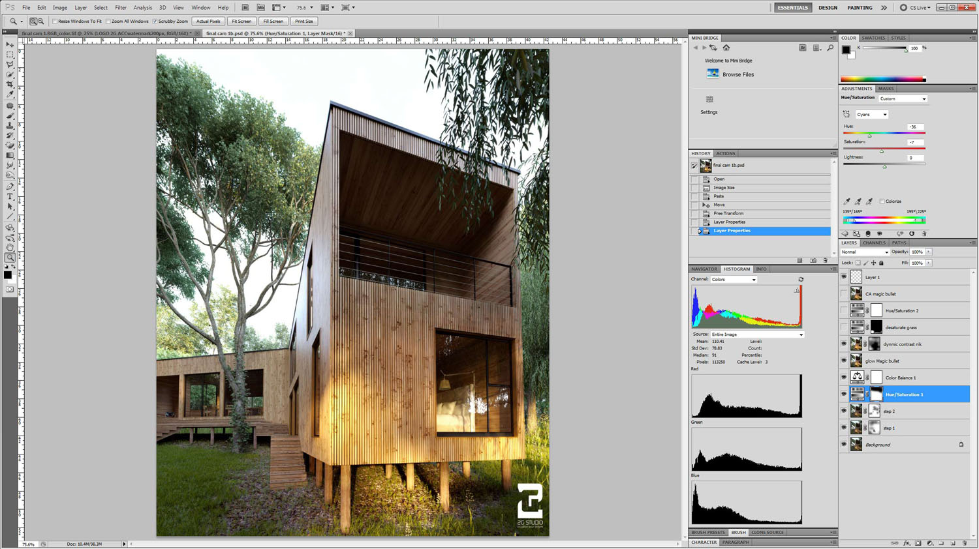Image resolution: width=979 pixels, height=549 pixels.
Task: Check Resize Windows To Fit option
Action: [55, 22]
